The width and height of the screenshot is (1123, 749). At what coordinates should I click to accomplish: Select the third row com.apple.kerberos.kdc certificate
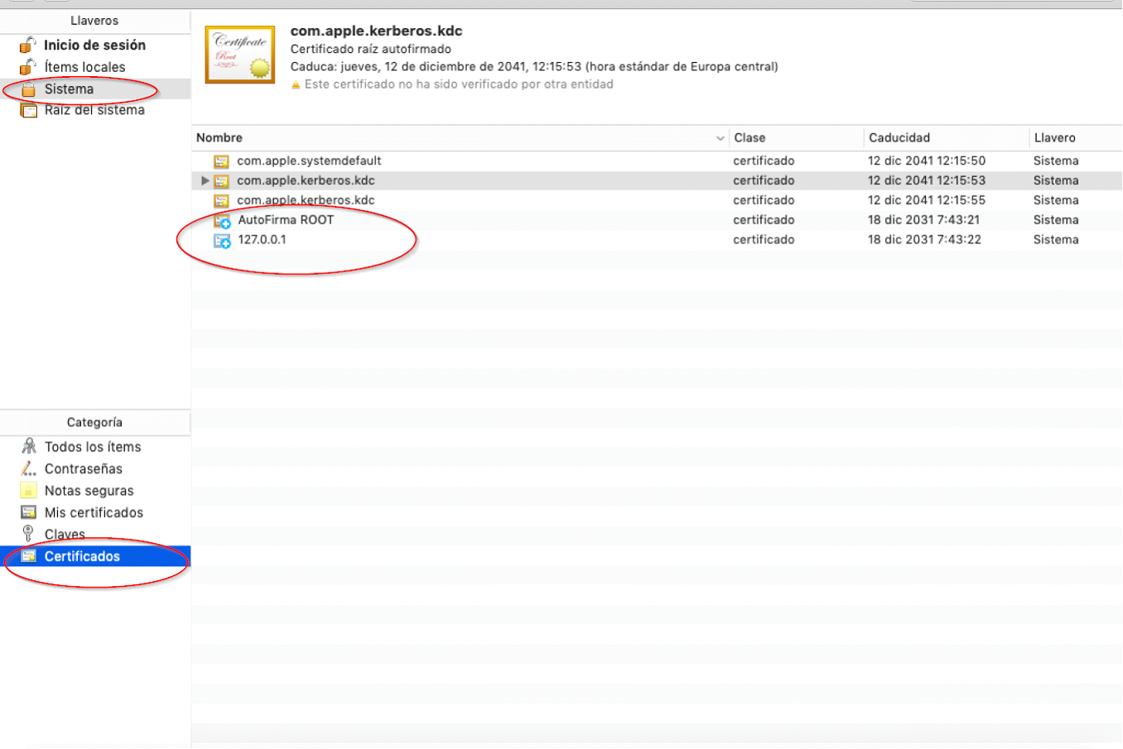(x=306, y=200)
